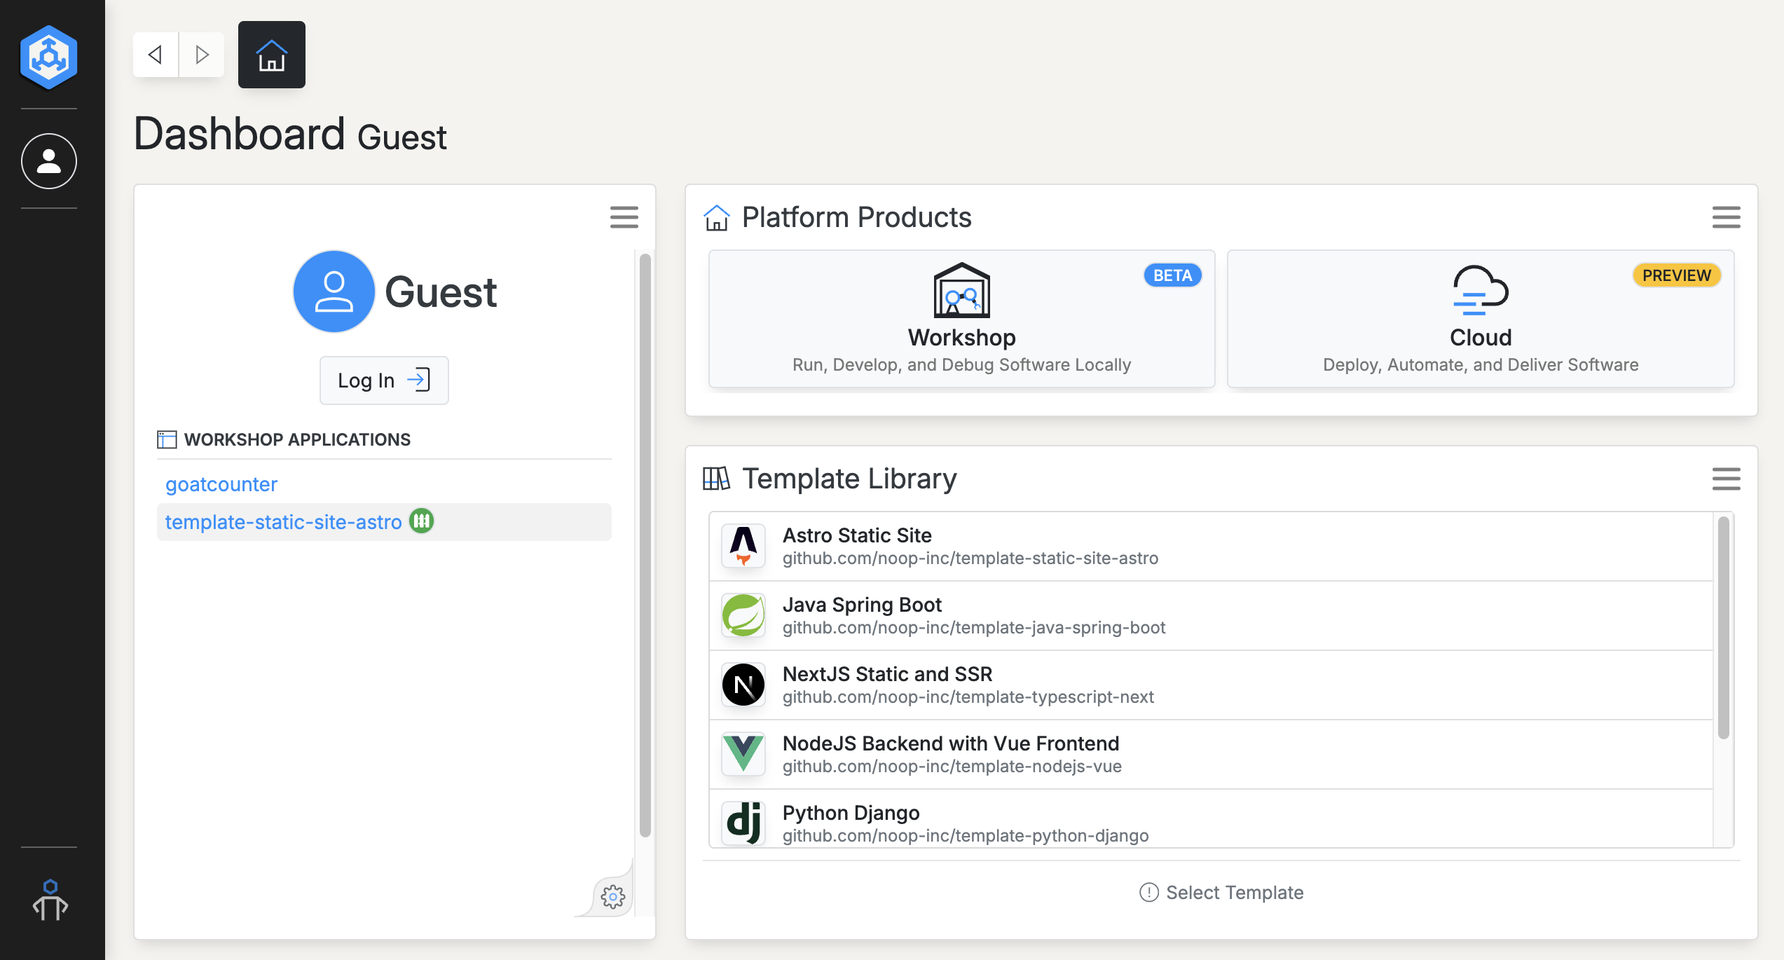
Task: Navigate back with the left arrow
Action: (x=156, y=55)
